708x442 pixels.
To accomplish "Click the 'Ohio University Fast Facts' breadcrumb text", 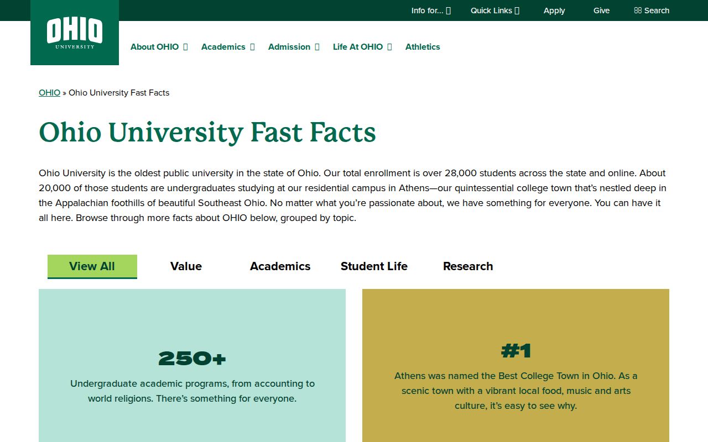I will pyautogui.click(x=119, y=93).
